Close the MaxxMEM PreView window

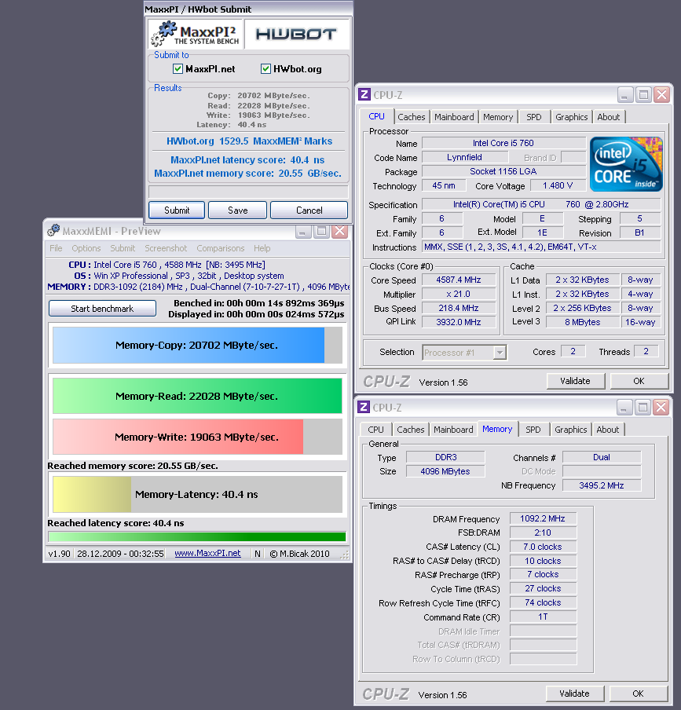(x=339, y=232)
